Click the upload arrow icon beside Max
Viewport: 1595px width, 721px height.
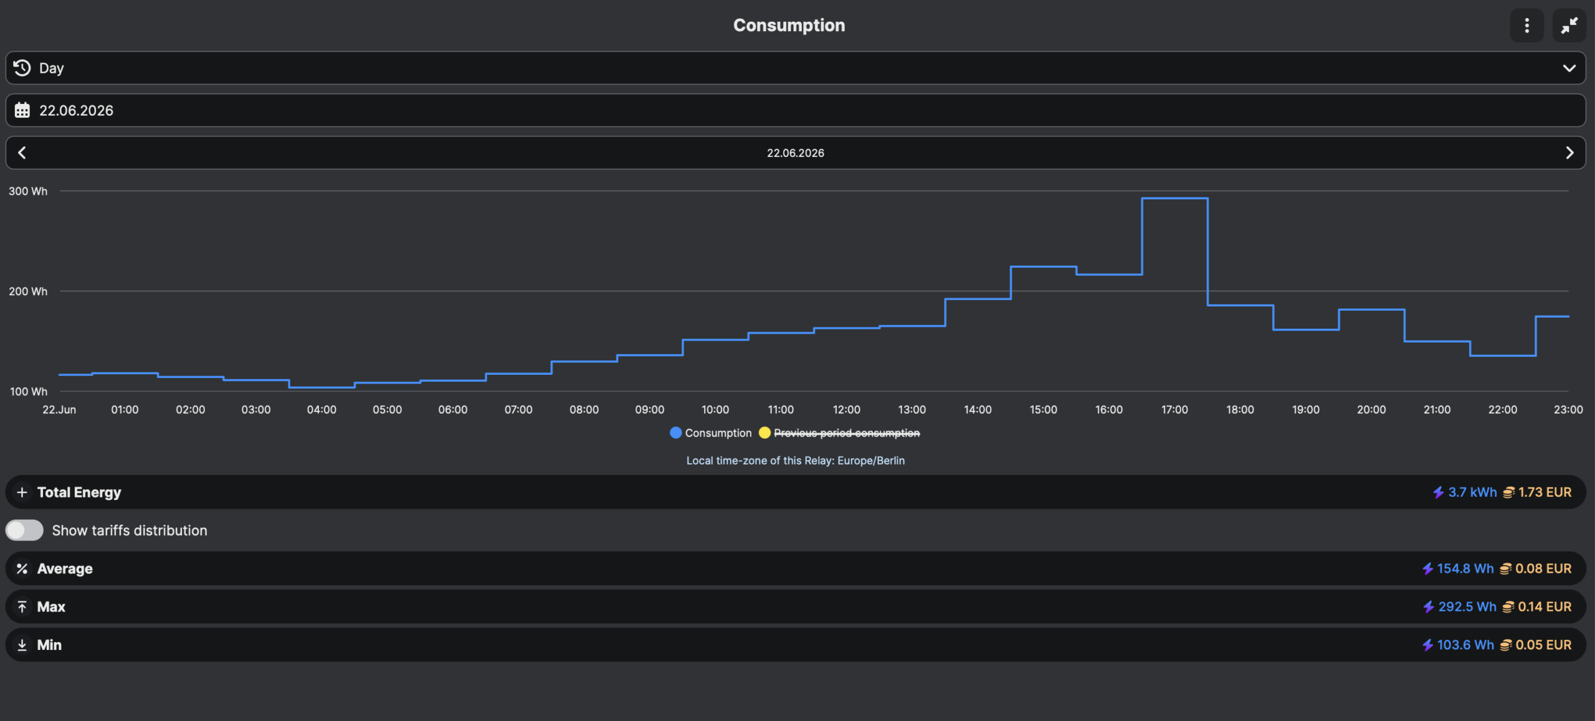click(x=22, y=606)
